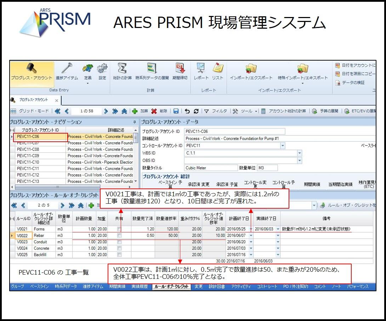The width and height of the screenshot is (386, 321).
Task: Open 実績終了日 date picker for V0024
Action: click(278, 248)
